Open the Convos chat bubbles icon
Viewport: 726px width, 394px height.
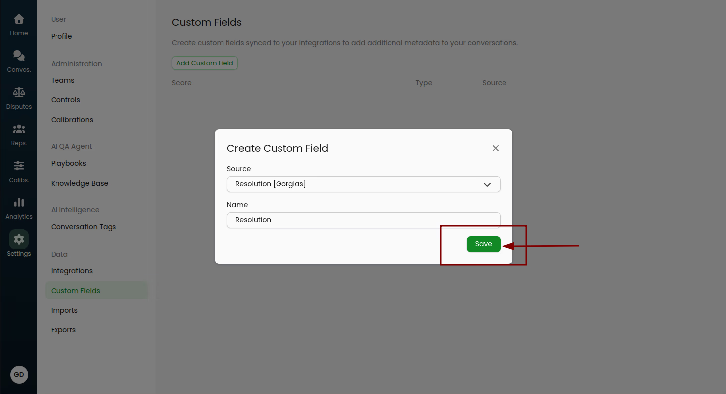pos(19,56)
